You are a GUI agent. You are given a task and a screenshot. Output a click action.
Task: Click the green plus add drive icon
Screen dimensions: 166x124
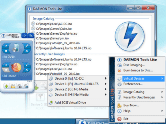pos(7,86)
